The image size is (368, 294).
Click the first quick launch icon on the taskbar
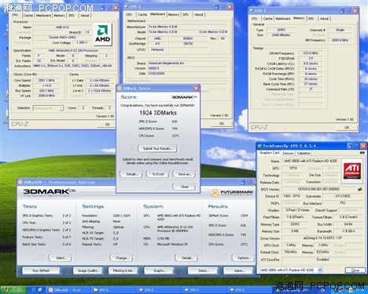34,290
